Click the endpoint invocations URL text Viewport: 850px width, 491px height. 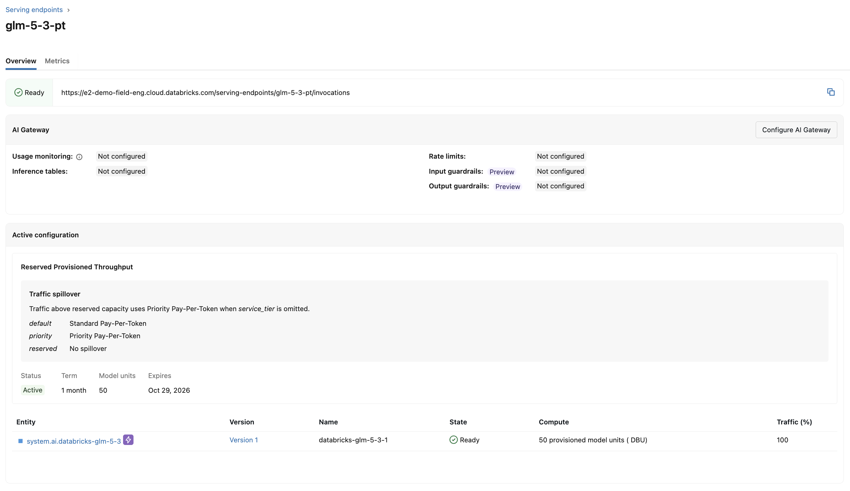205,92
